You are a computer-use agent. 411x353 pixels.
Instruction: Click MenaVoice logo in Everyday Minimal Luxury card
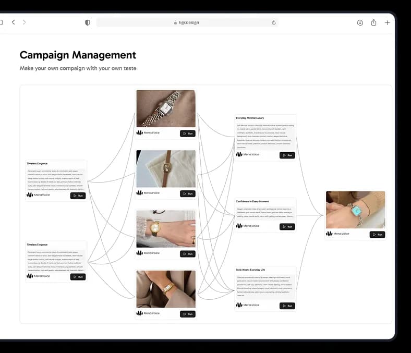coord(247,154)
